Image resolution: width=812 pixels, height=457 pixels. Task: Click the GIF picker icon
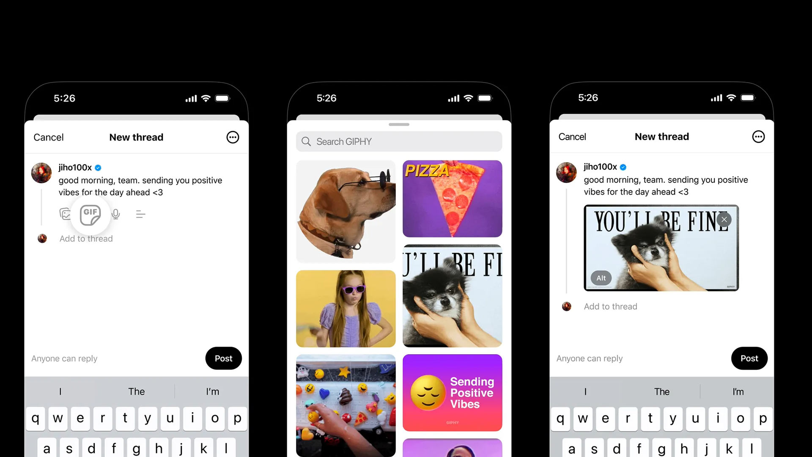click(89, 214)
